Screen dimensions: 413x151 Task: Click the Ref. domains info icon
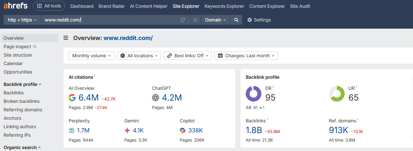358,120
